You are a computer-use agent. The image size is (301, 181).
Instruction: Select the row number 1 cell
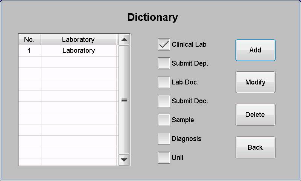coord(30,51)
